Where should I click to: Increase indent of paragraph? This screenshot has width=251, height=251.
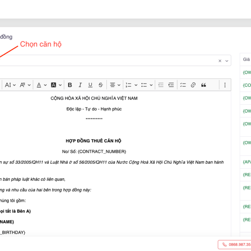(171, 85)
